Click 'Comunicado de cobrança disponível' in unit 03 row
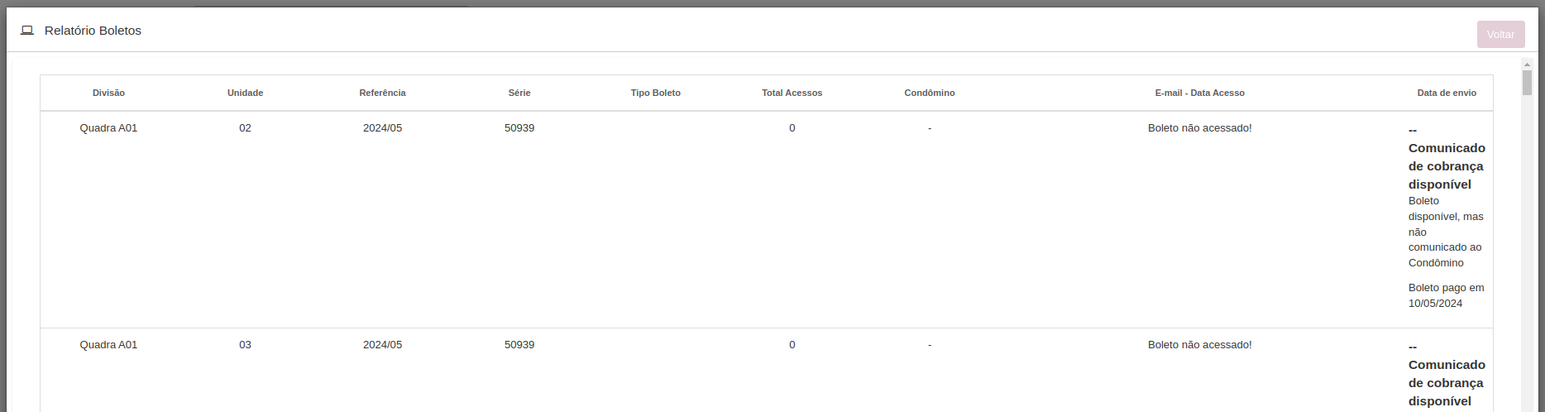The width and height of the screenshot is (1545, 412). 1447,383
